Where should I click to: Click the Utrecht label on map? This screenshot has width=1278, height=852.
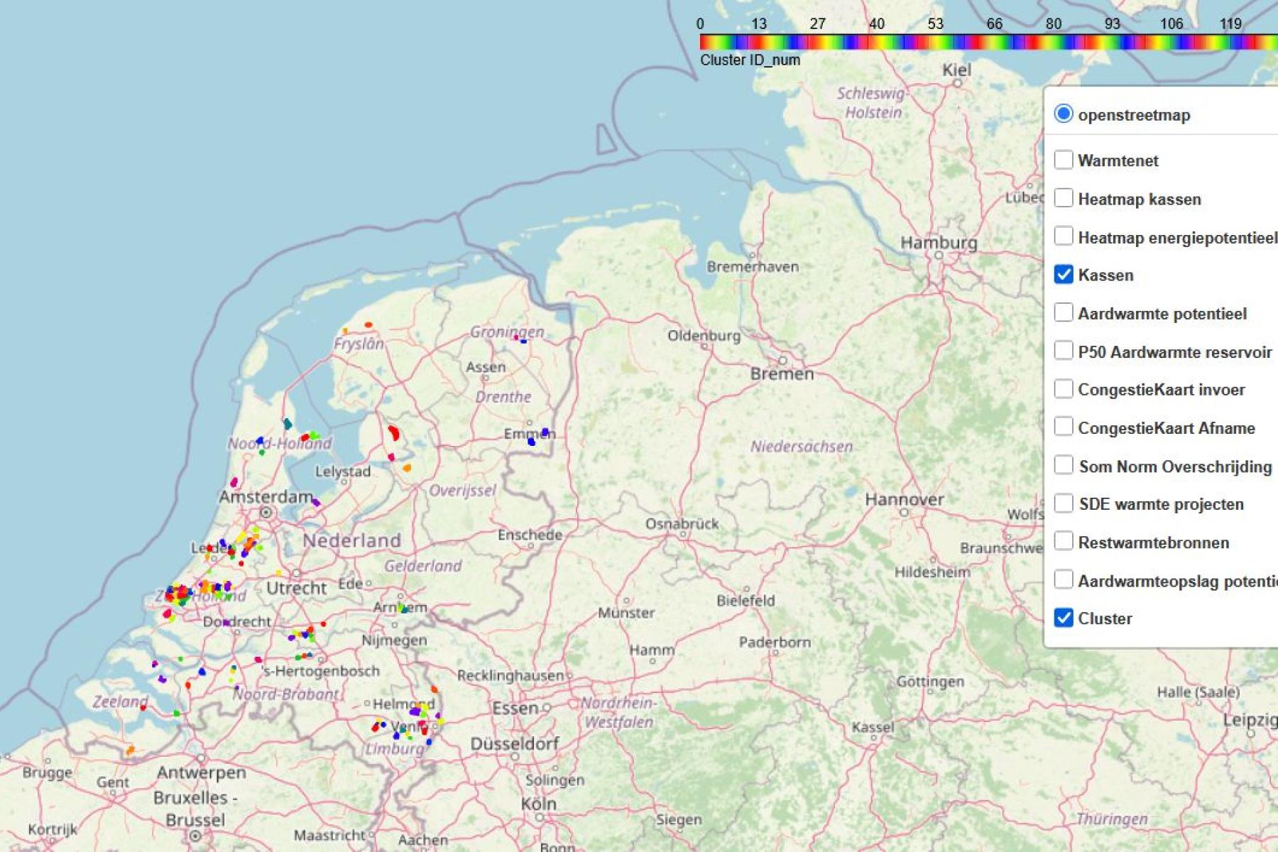[296, 588]
